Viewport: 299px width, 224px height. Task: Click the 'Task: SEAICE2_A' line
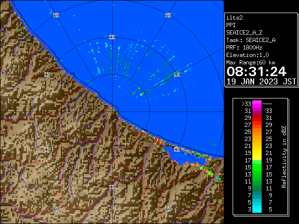coord(251,40)
